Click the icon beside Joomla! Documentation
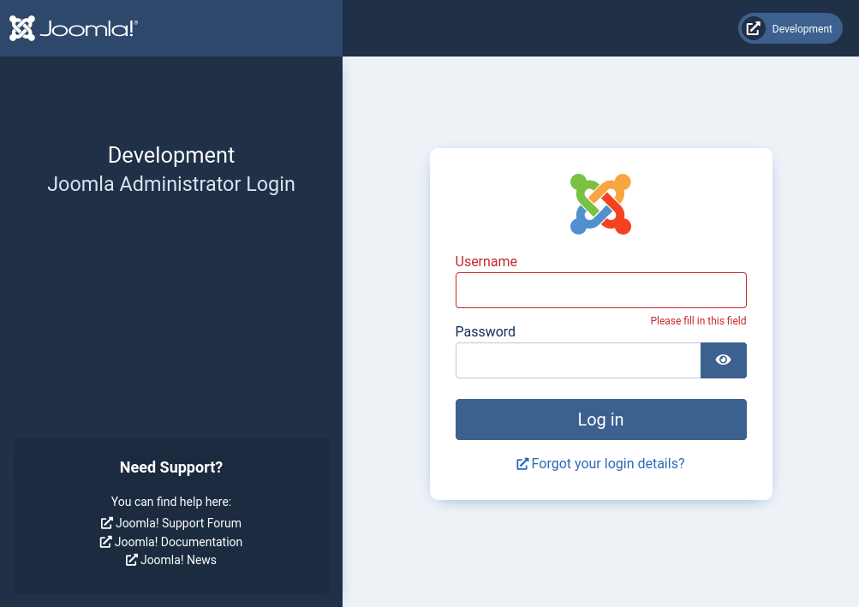The width and height of the screenshot is (859, 607). point(106,542)
